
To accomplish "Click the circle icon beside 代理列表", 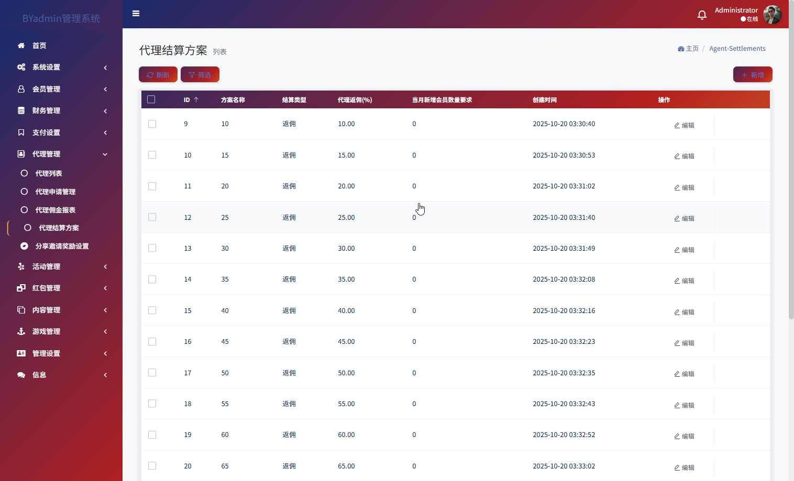I will pyautogui.click(x=24, y=173).
